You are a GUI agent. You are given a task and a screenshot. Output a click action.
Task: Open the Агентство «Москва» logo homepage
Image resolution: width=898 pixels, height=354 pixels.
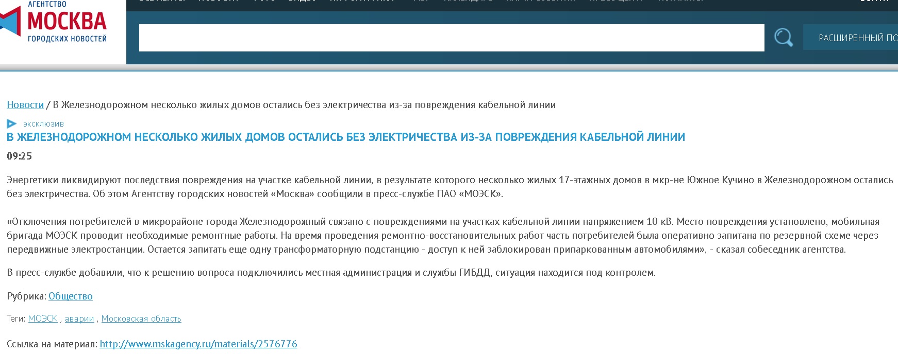coord(54,23)
